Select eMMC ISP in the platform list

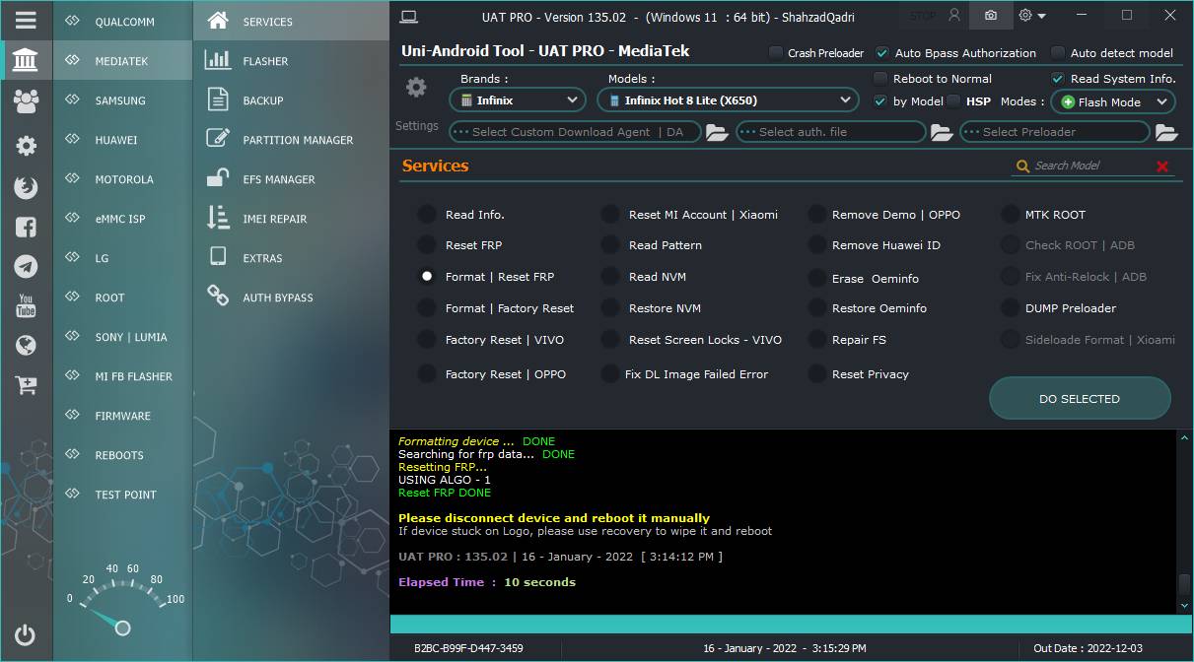pos(122,219)
